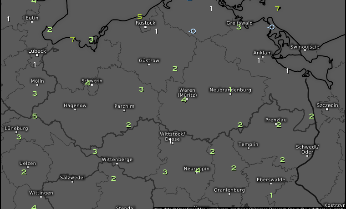
Task: Click the Rostock city marker
Action: coord(145,27)
